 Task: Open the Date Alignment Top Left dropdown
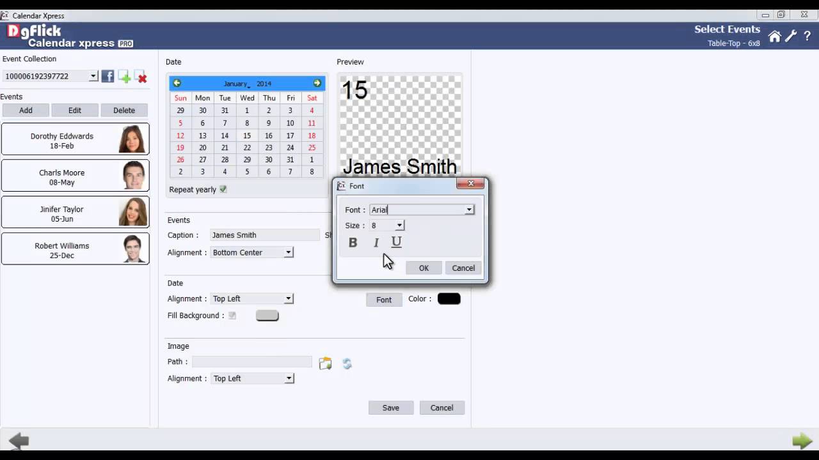pyautogui.click(x=289, y=298)
